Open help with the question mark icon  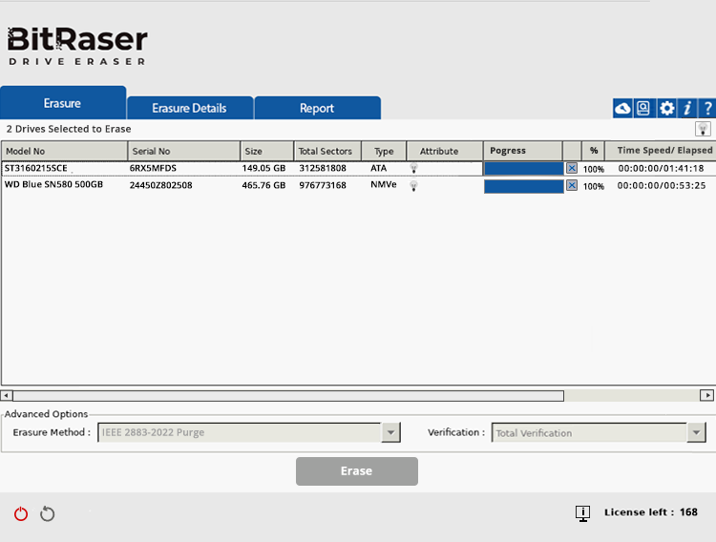707,109
